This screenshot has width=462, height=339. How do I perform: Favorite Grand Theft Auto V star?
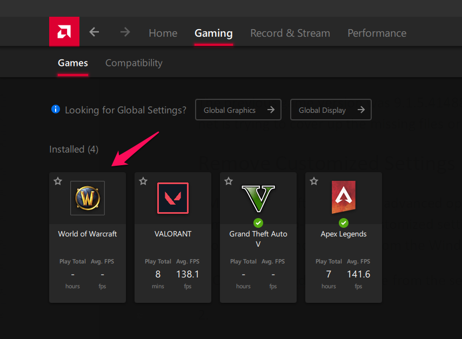coord(229,181)
